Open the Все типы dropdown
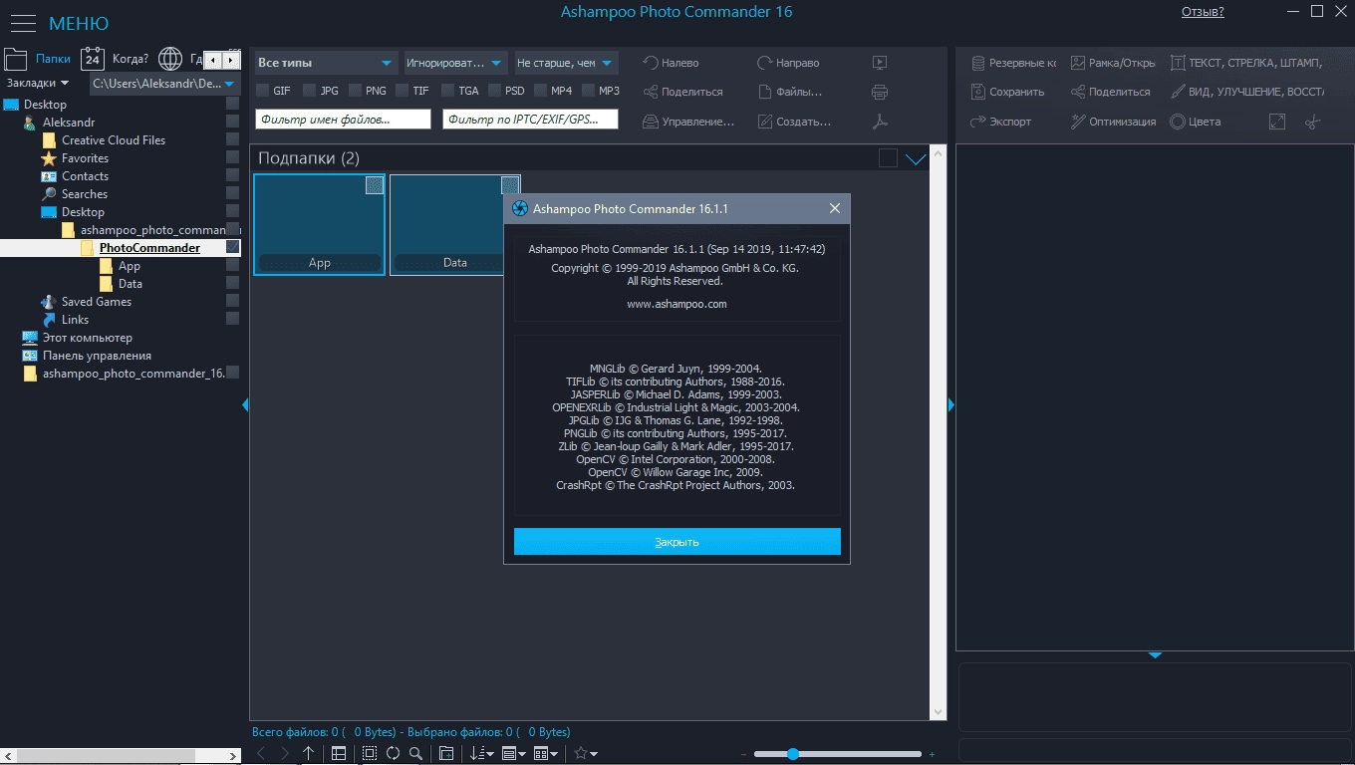1355x765 pixels. click(x=326, y=63)
